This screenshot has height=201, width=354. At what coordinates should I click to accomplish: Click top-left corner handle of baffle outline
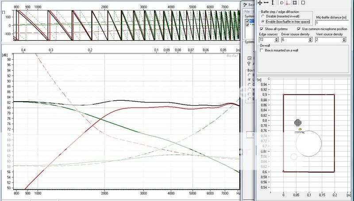click(283, 95)
